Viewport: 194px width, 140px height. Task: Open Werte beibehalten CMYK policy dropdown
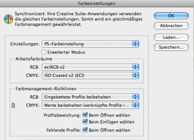90,105
